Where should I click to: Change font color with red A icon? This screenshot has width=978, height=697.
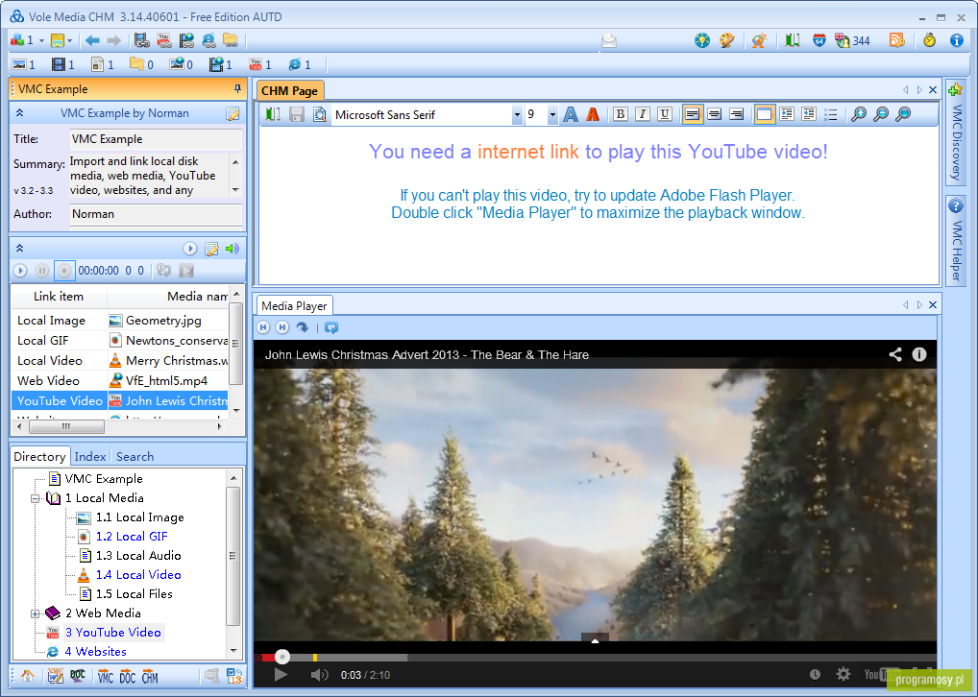pos(593,114)
